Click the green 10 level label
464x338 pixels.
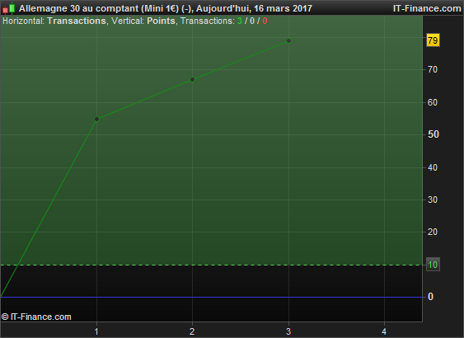433,265
